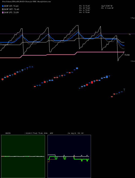Image resolution: width=135 pixels, height=178 pixels.
Task: Click the Avg V average volume text
Action: tap(107, 6)
